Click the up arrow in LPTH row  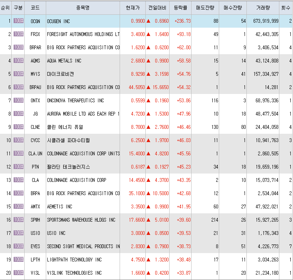click(148, 260)
